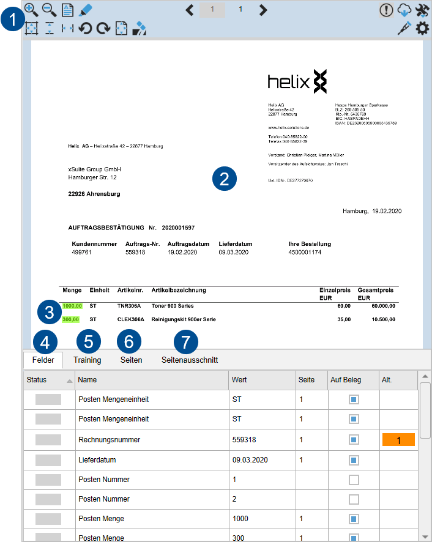This screenshot has width=432, height=542.
Task: Fit page to width
Action: click(x=67, y=28)
